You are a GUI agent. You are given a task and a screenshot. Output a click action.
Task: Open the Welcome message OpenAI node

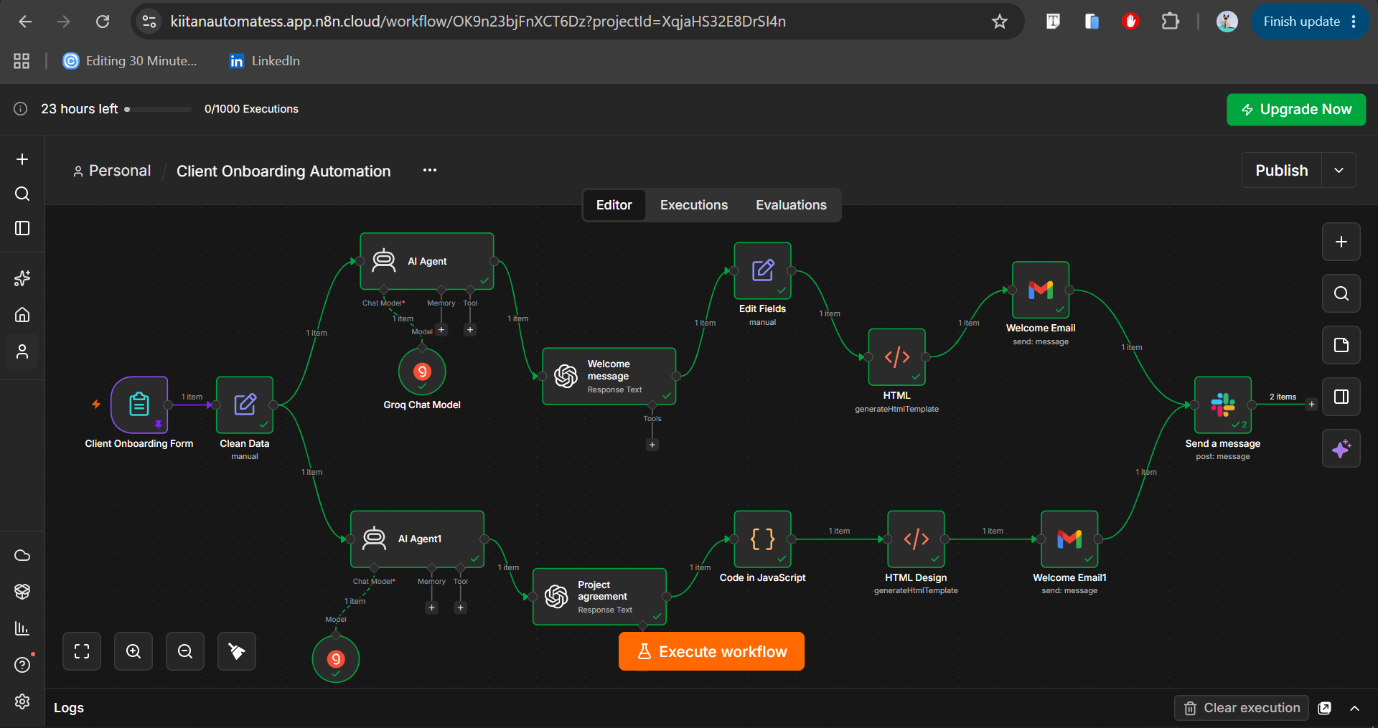point(609,376)
